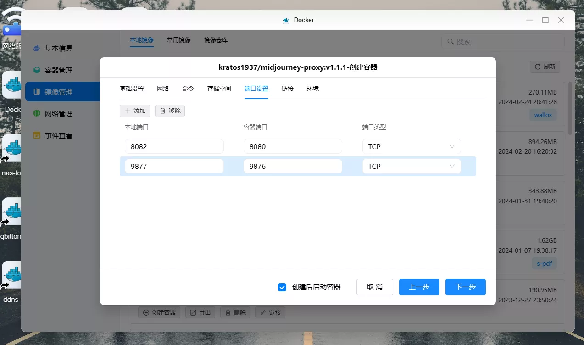Open the 镜像仓库 tab in Docker window

pos(216,40)
